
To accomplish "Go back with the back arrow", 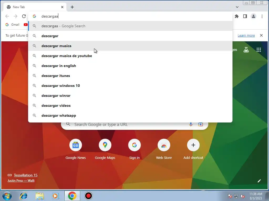I will click(7, 16).
